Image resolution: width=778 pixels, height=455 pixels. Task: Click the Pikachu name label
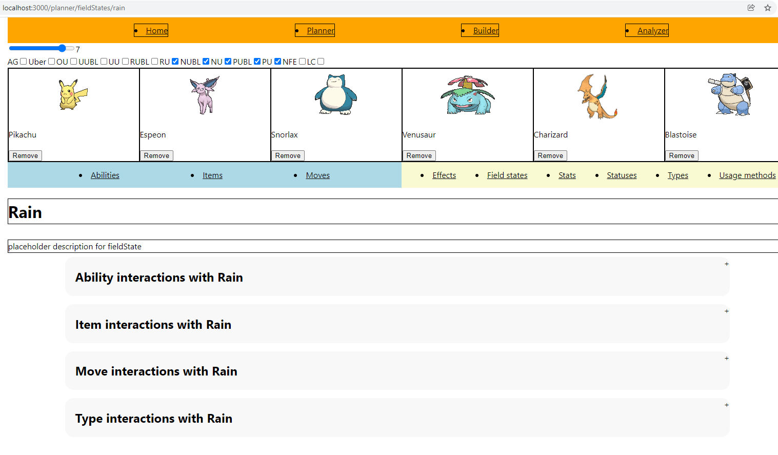coord(23,135)
